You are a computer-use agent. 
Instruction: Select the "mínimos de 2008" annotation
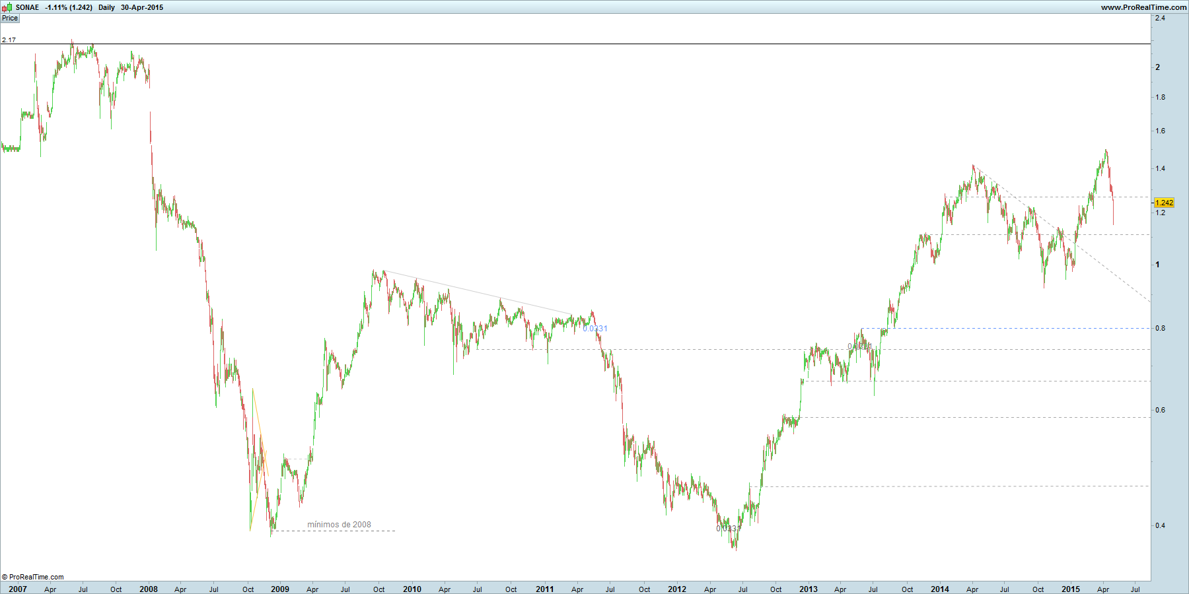[x=339, y=525]
